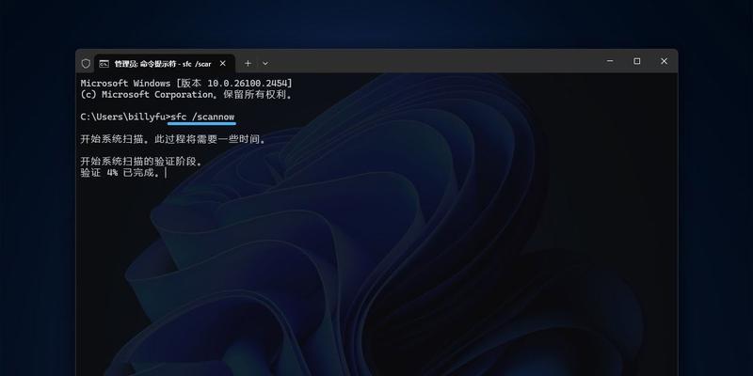Click the line 开始系统扫描的验证阶段。

[x=141, y=162]
